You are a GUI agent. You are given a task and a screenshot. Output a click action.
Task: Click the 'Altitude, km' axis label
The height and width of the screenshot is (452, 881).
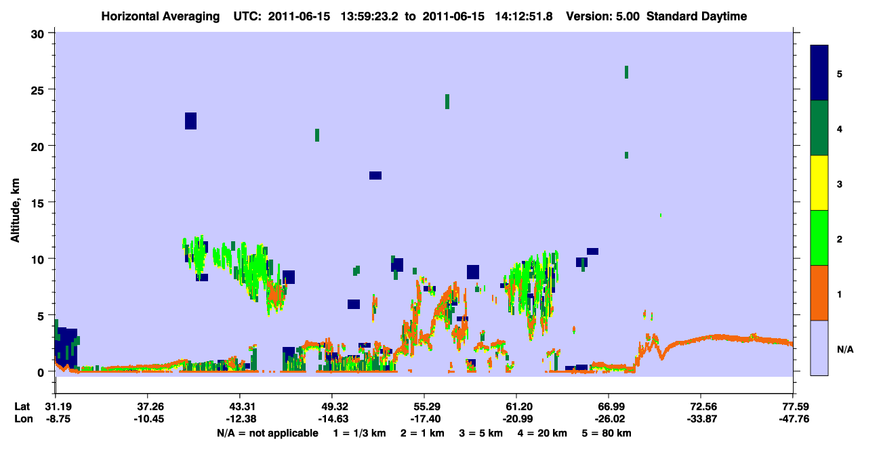(x=15, y=211)
